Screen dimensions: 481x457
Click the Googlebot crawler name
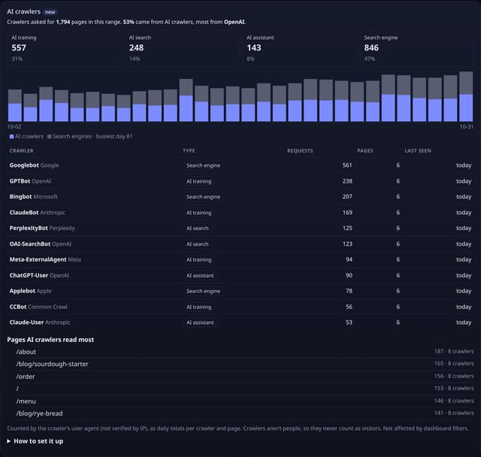[x=24, y=165]
